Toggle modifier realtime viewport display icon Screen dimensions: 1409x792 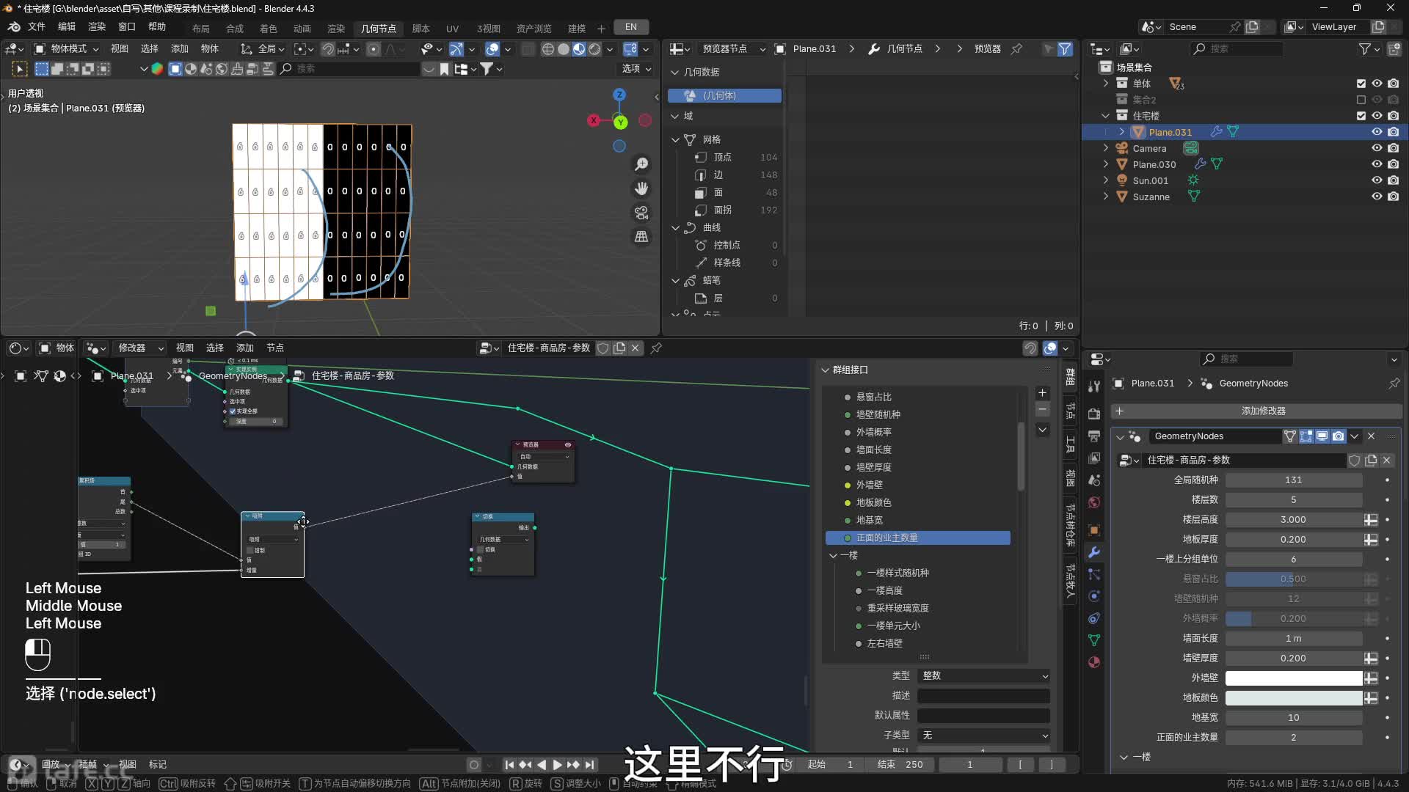[x=1322, y=436]
